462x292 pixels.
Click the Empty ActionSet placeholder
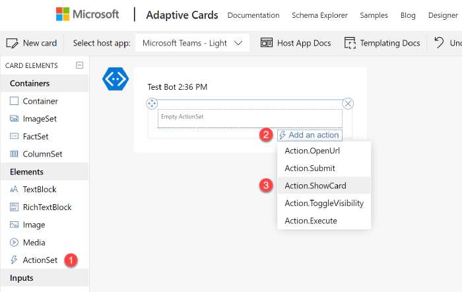coord(250,118)
